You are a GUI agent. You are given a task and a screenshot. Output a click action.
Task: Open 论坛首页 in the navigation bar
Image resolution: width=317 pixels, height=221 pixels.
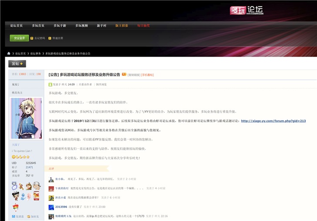click(x=17, y=26)
